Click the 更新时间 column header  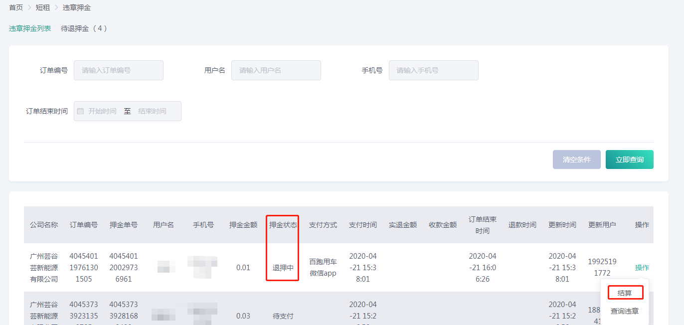562,225
